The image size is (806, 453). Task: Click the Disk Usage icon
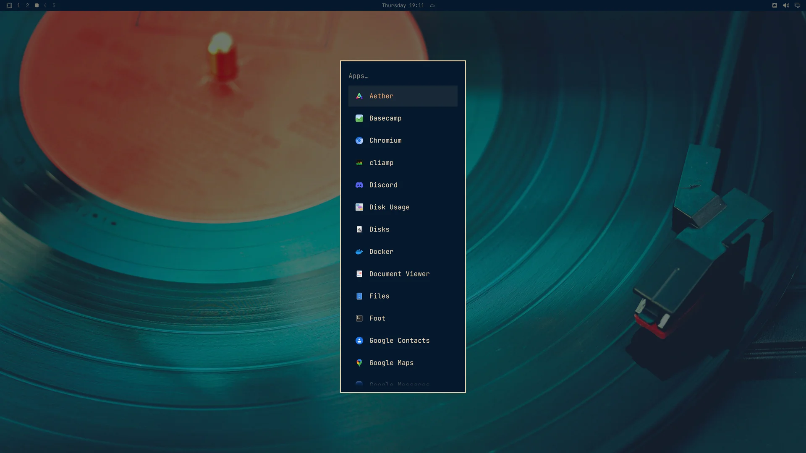359,207
